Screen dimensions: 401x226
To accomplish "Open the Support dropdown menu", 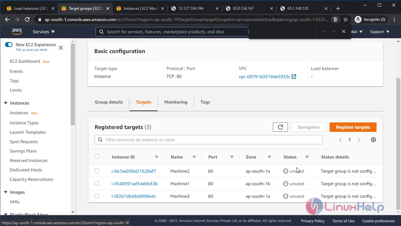I will [380, 32].
